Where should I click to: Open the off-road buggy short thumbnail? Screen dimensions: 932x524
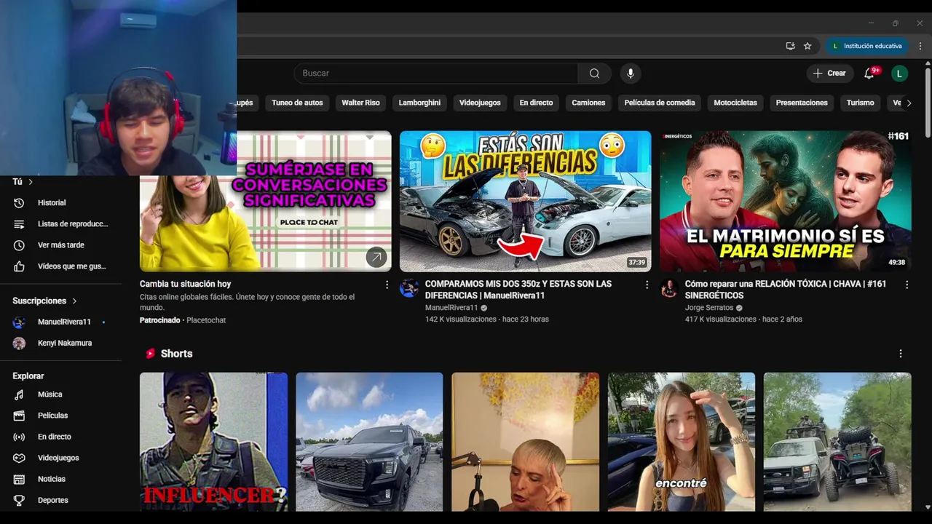point(837,442)
